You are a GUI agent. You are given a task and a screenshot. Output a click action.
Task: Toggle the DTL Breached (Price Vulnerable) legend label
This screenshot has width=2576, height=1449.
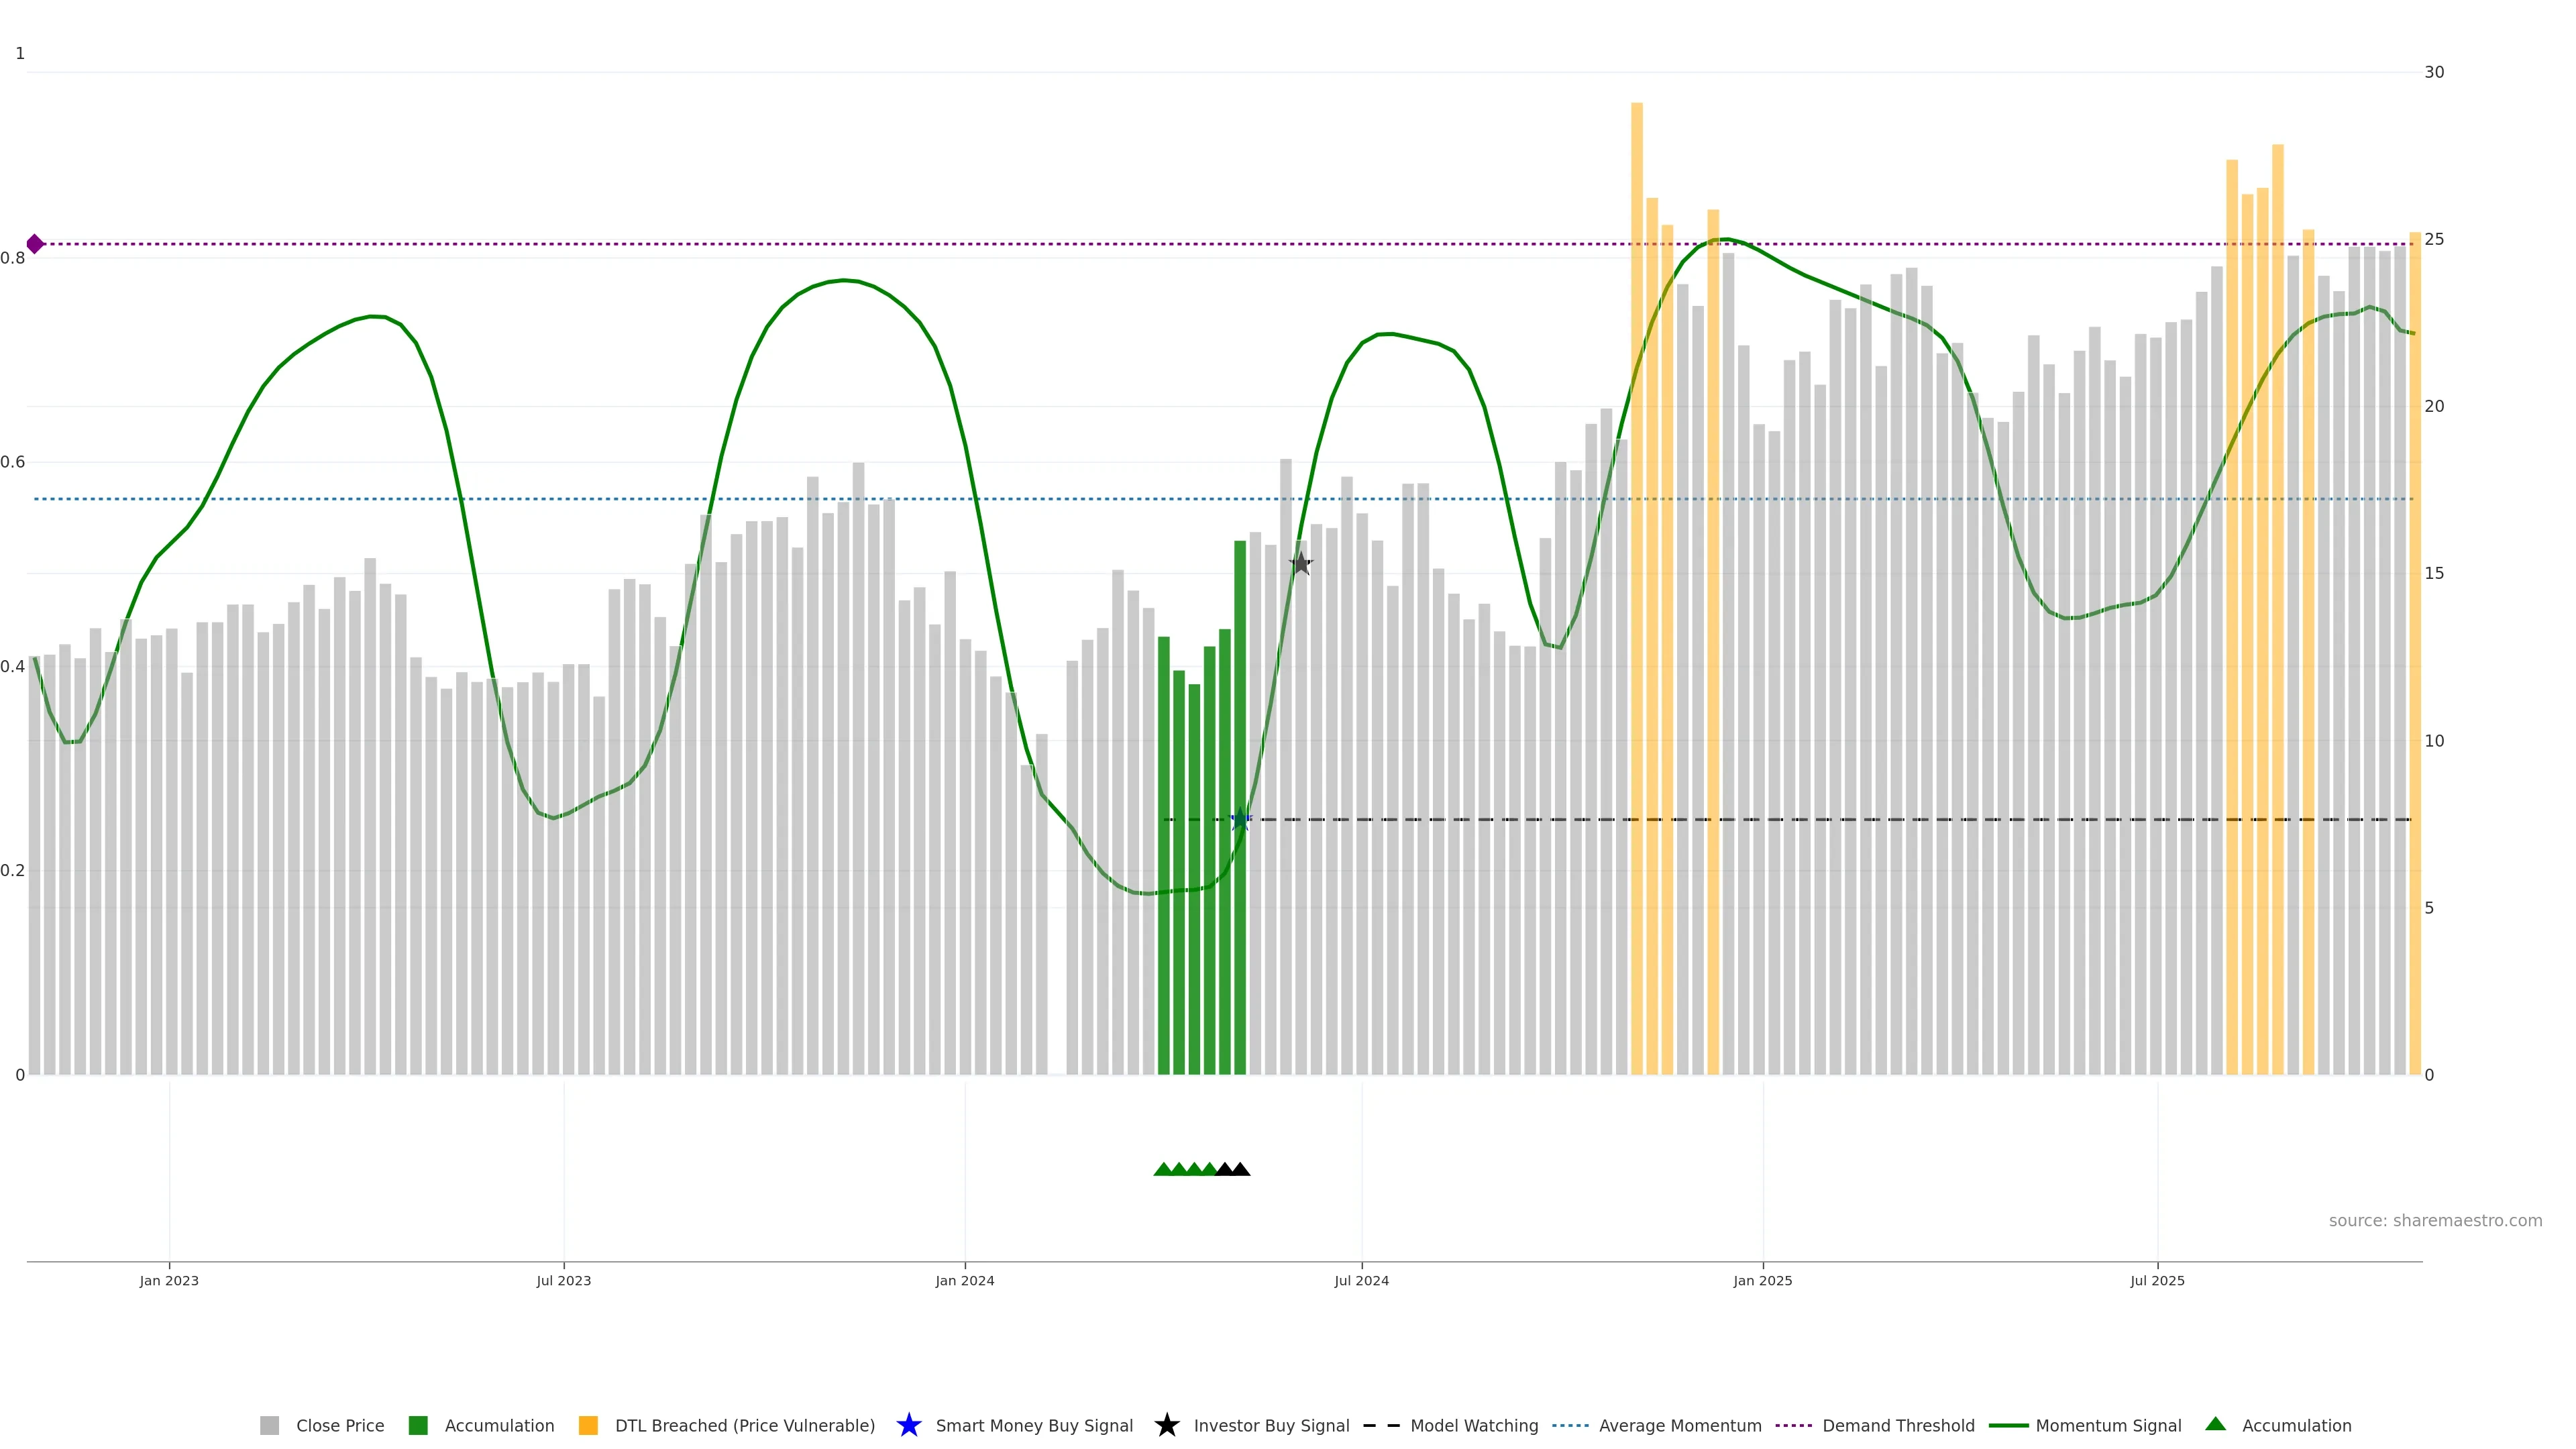coord(744,1425)
